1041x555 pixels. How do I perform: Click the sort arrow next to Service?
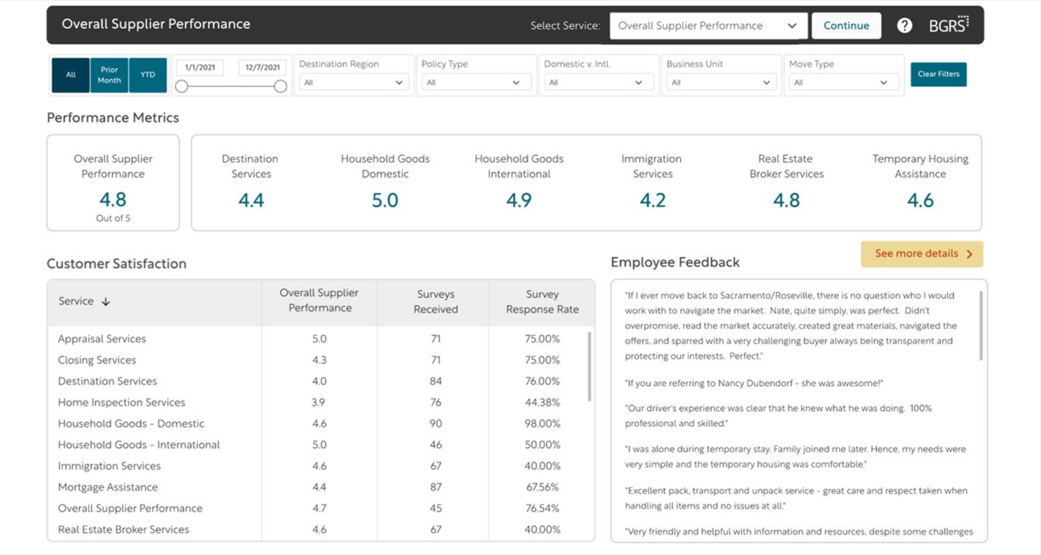[x=105, y=301]
